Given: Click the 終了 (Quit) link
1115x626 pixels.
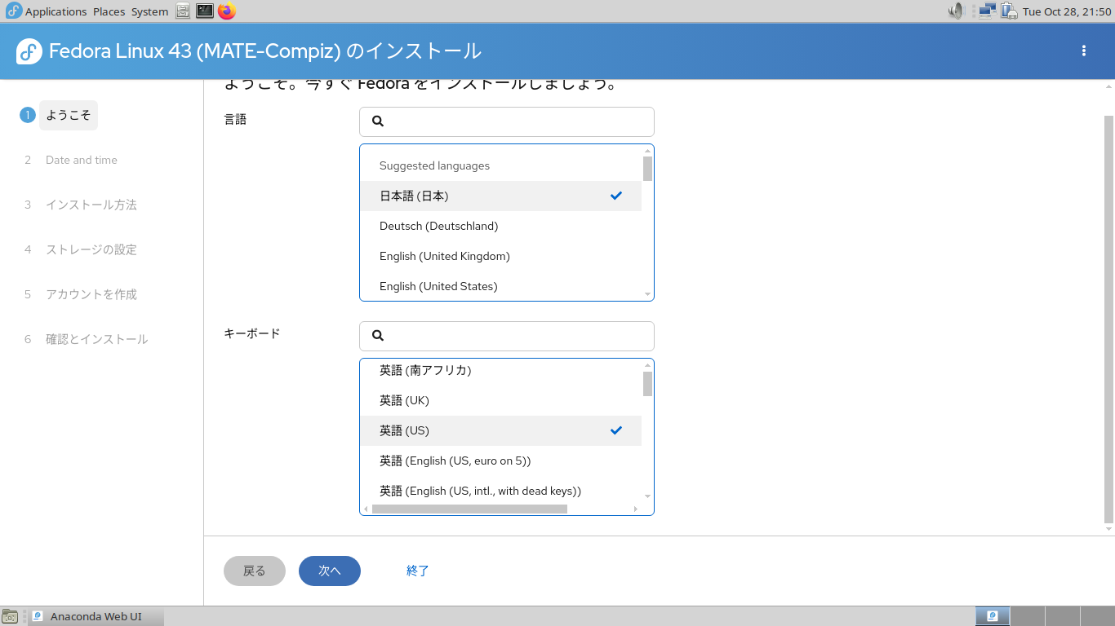Looking at the screenshot, I should pos(418,571).
